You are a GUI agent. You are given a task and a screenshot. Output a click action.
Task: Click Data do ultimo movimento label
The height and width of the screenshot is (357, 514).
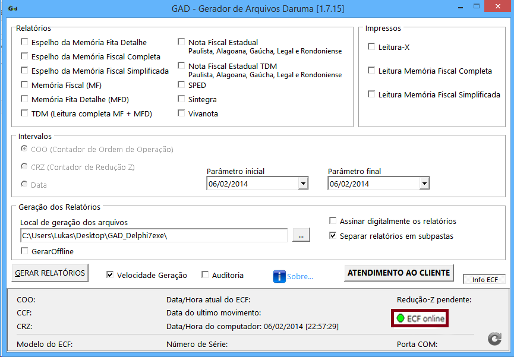coord(214,312)
